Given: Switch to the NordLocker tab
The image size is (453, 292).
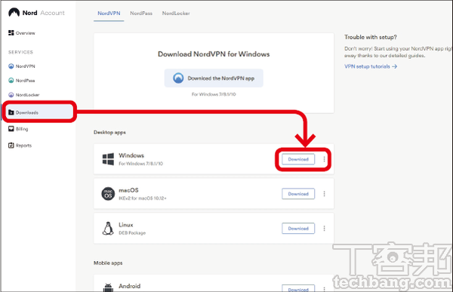Looking at the screenshot, I should click(x=176, y=14).
